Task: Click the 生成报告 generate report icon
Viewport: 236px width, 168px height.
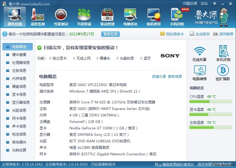Action: [x=192, y=34]
